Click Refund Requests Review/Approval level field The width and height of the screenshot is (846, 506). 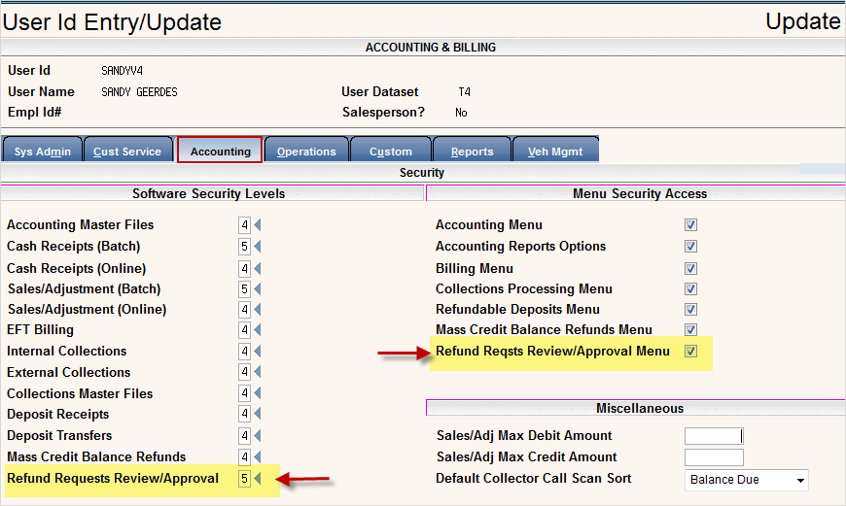[244, 479]
